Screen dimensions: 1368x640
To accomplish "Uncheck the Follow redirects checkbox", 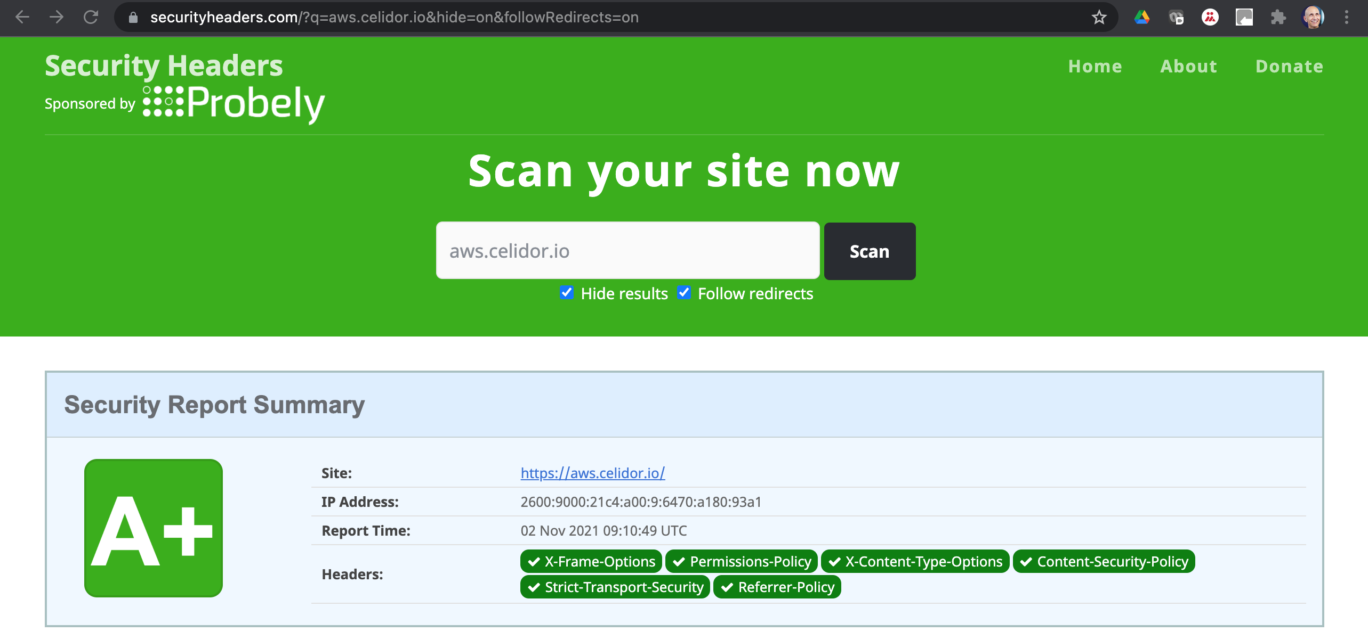I will tap(683, 292).
